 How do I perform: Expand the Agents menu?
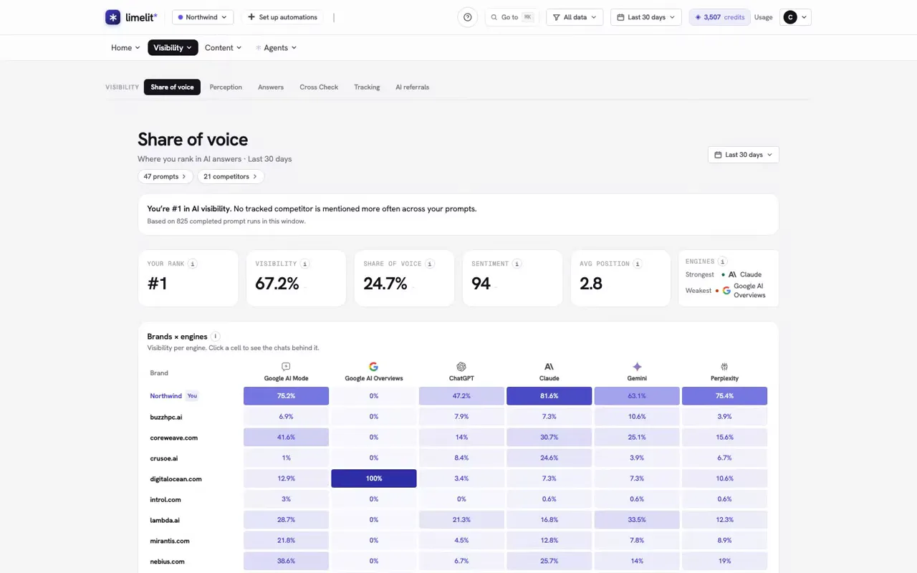pyautogui.click(x=276, y=47)
